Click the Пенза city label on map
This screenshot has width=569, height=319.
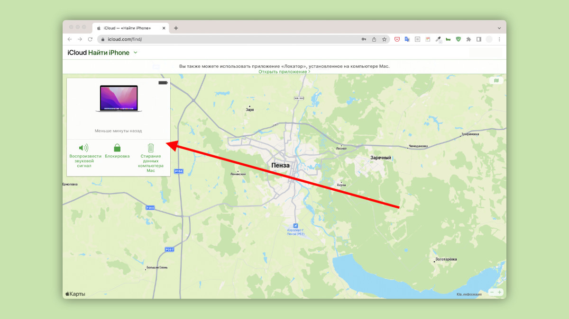(281, 165)
